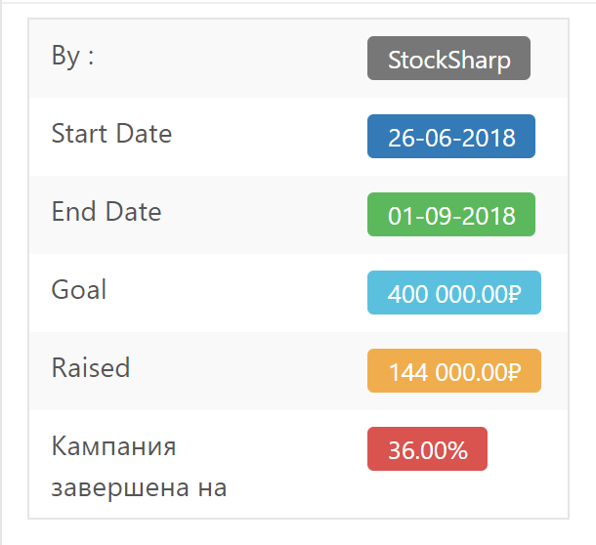Click the "Goal" label
This screenshot has width=596, height=545.
(x=79, y=290)
